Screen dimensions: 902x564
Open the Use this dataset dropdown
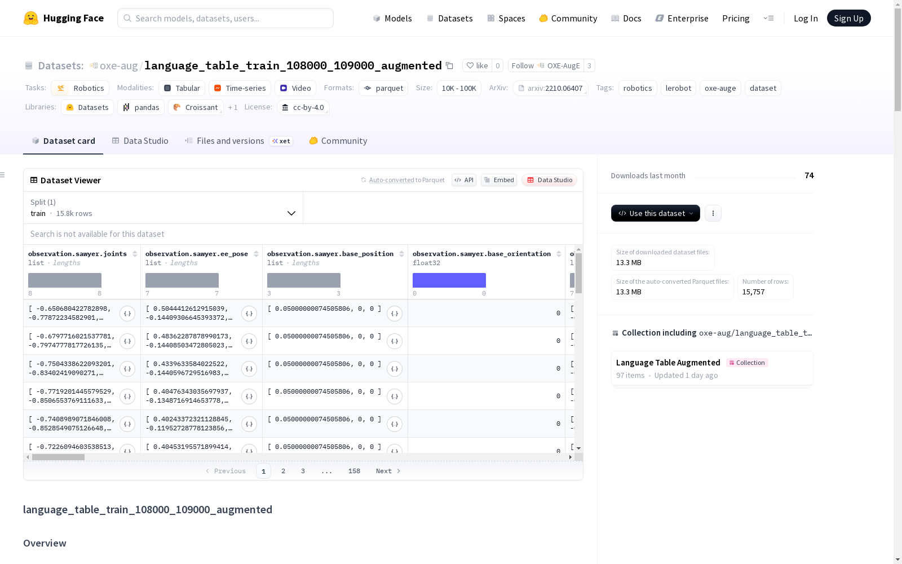pyautogui.click(x=656, y=213)
